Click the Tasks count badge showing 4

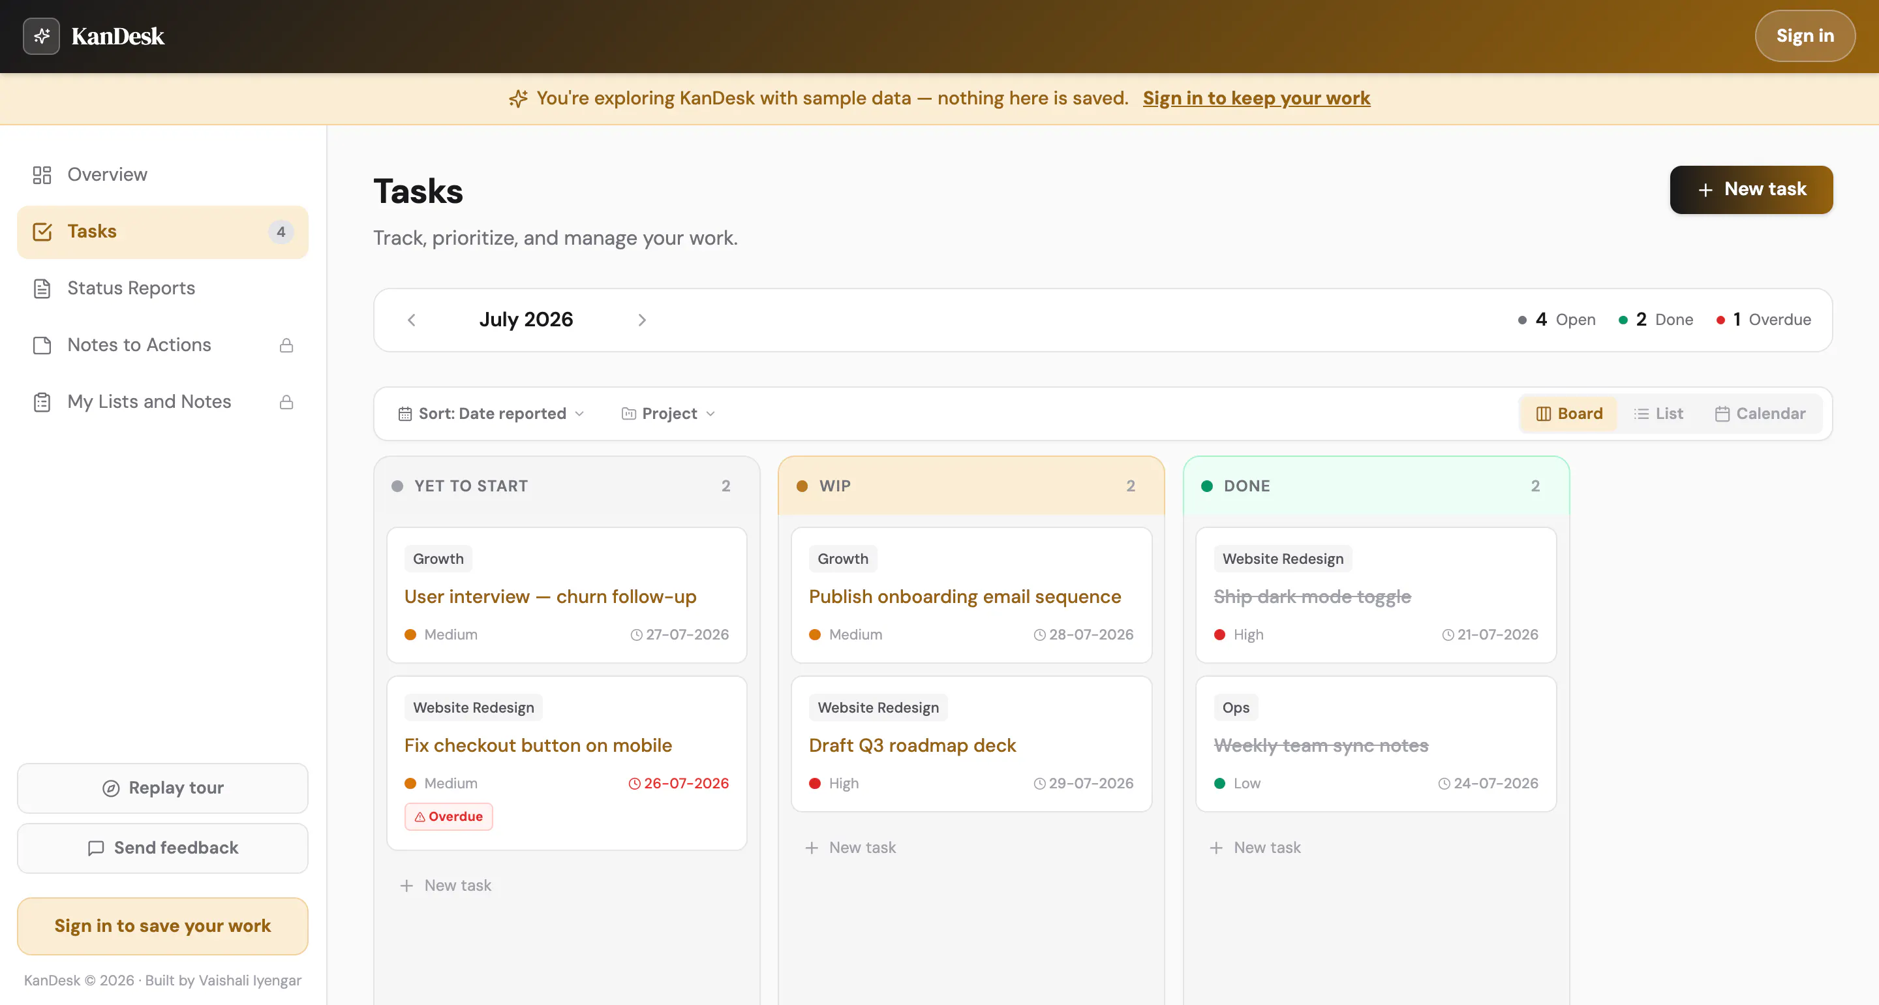[281, 232]
